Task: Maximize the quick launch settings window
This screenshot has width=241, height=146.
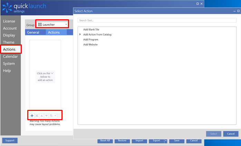Action: (x=197, y=4)
